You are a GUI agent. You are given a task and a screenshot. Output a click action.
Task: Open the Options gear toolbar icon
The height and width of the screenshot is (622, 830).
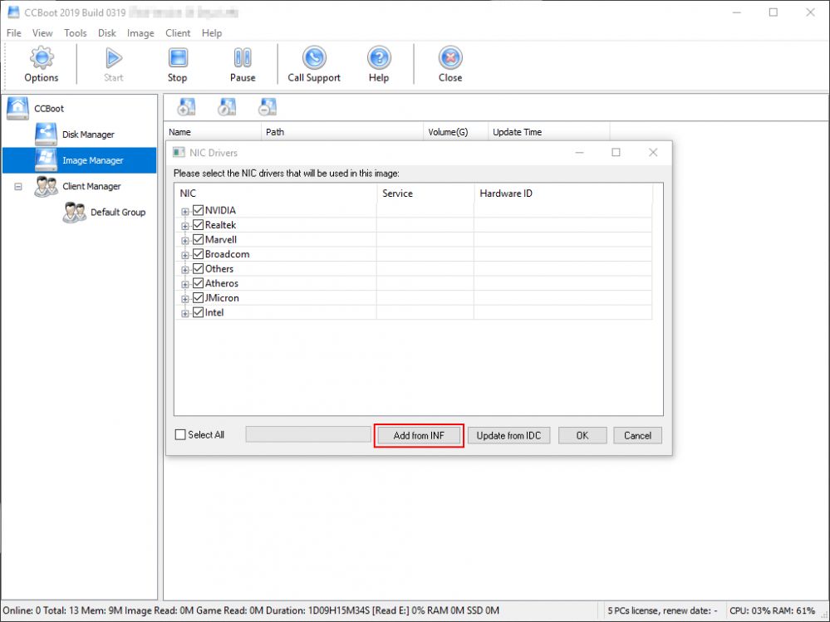coord(42,57)
